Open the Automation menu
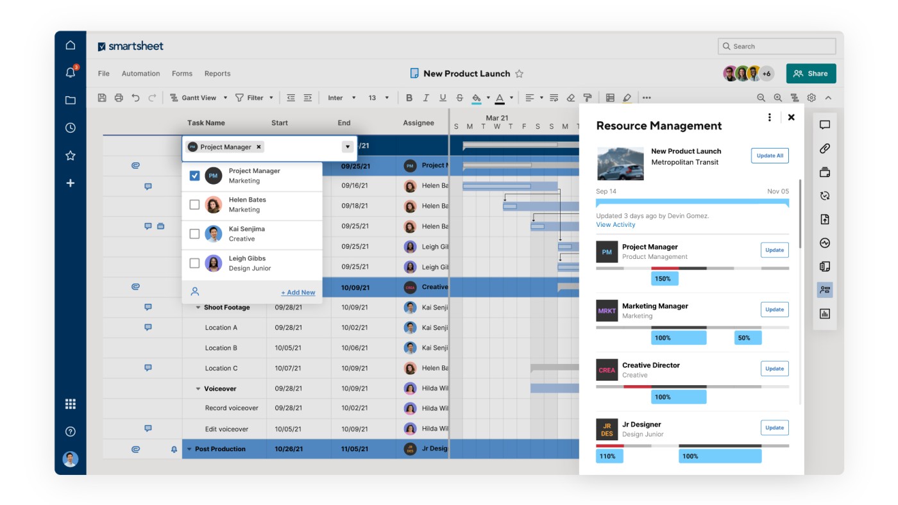This screenshot has width=898, height=505. (140, 74)
